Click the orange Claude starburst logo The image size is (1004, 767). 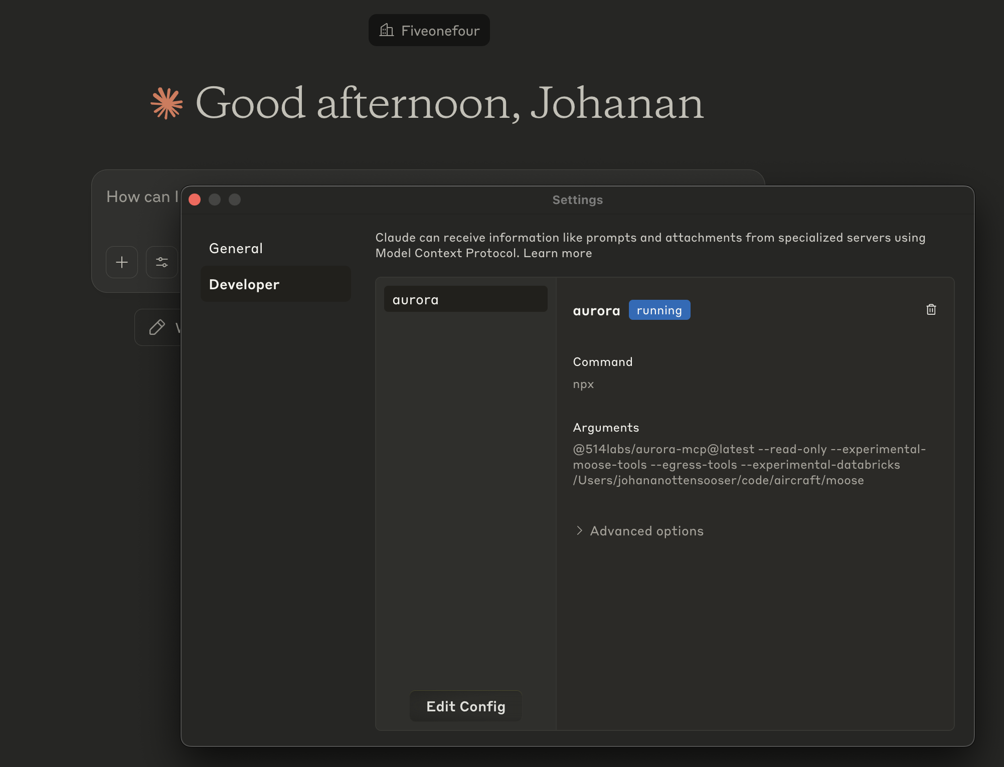tap(166, 103)
